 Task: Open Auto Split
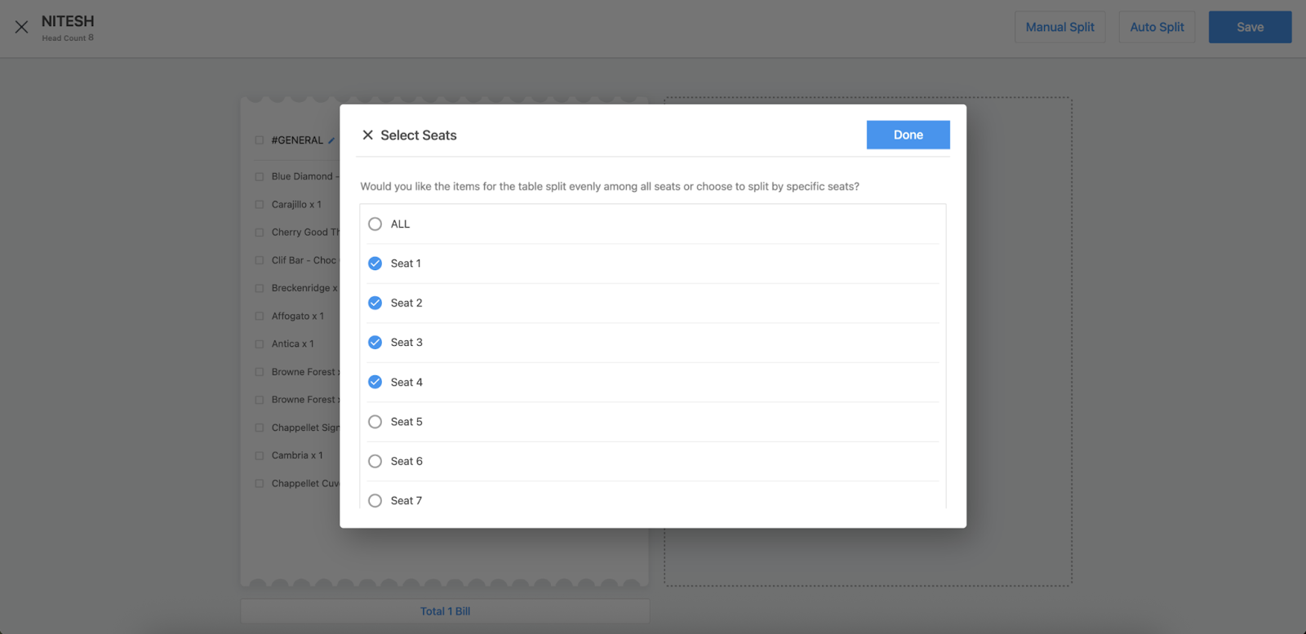coord(1156,27)
